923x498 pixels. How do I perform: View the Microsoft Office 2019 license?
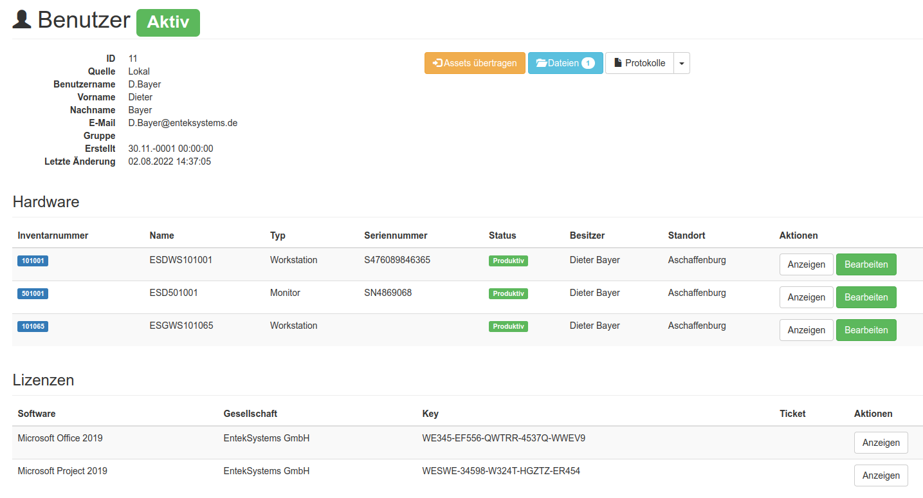[x=881, y=443]
